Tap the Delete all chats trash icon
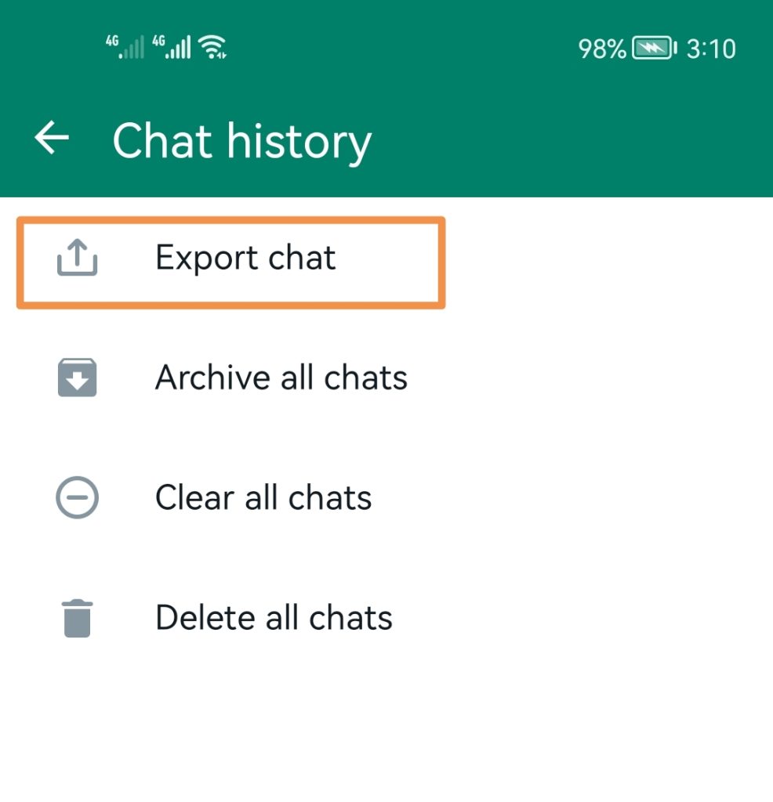 pos(78,618)
